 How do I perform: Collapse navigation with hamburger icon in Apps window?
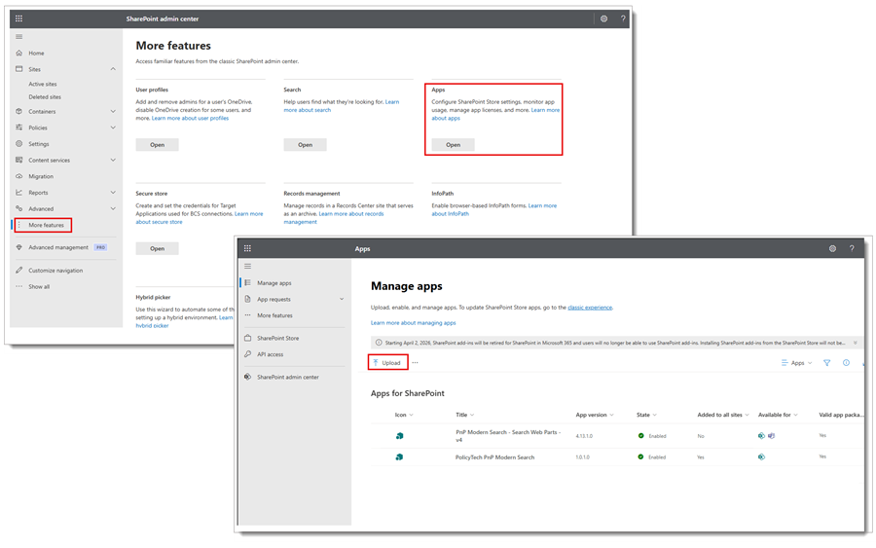(x=247, y=266)
